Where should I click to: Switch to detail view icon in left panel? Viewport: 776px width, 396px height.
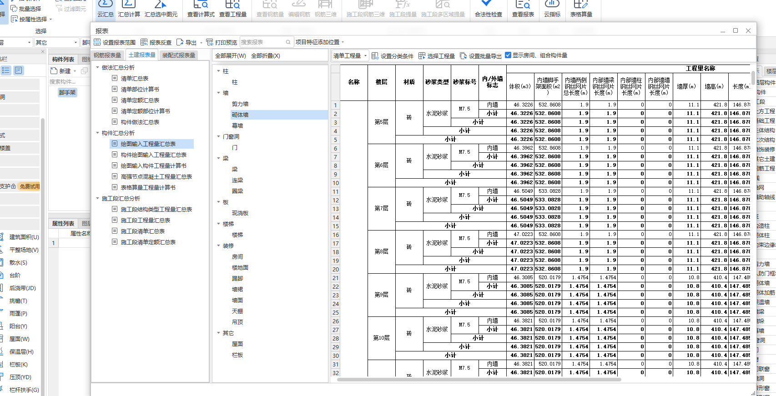pyautogui.click(x=19, y=70)
